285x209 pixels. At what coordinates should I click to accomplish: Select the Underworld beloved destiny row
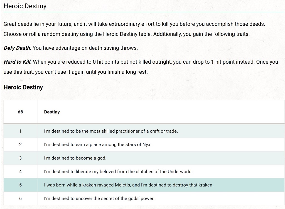[144, 171]
